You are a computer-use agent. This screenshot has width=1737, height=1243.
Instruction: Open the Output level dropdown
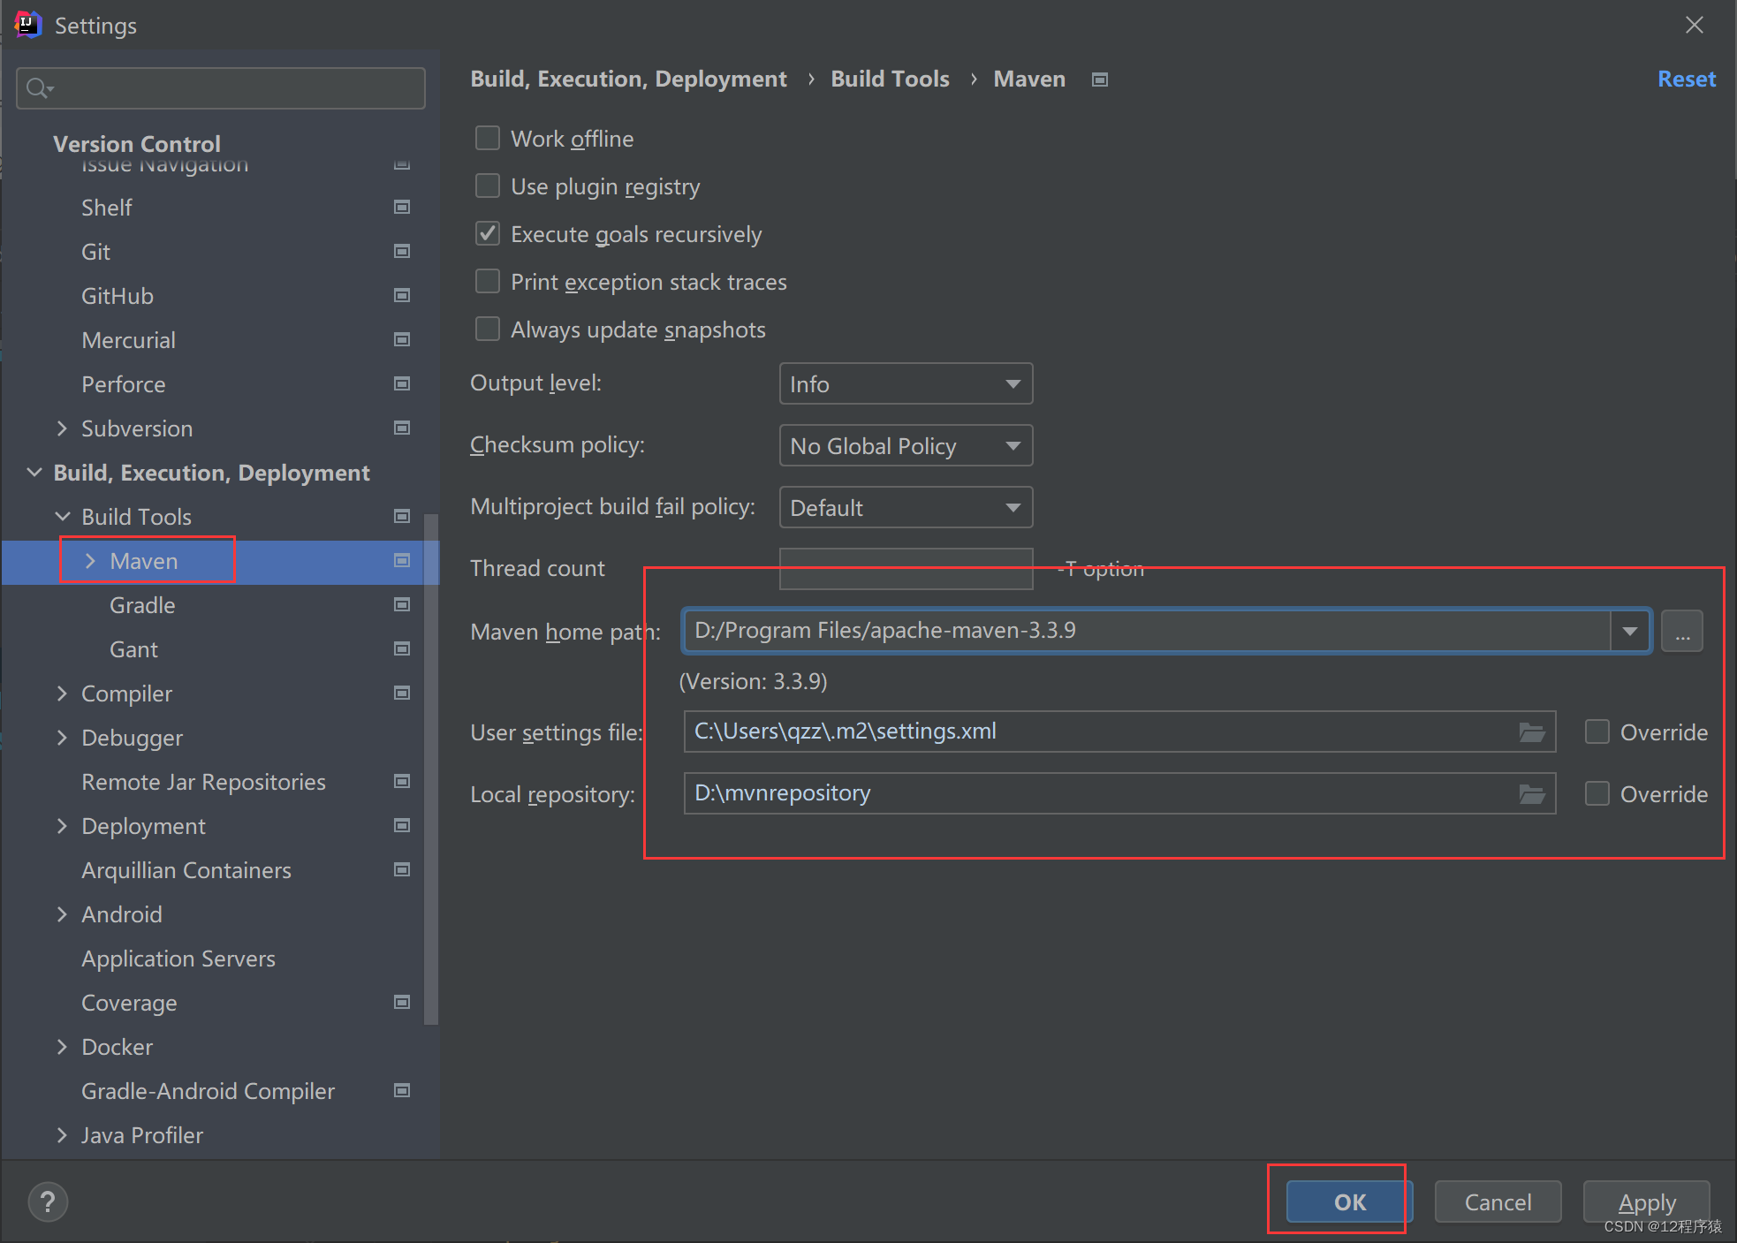906,383
